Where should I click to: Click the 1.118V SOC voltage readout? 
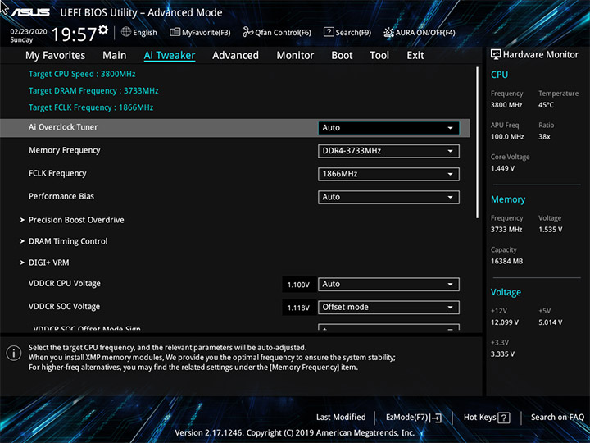click(298, 308)
